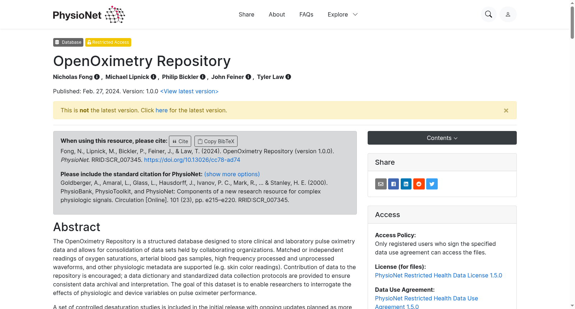
Task: Click author name Tyler Law
Action: click(270, 77)
